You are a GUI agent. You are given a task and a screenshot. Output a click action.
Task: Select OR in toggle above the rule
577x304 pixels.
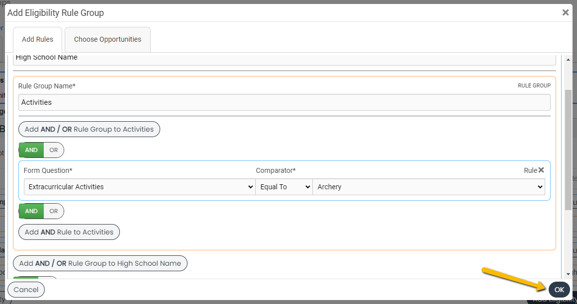coord(54,150)
